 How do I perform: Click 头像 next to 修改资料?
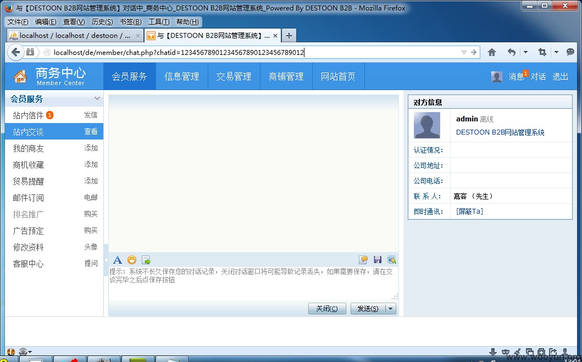(x=91, y=247)
